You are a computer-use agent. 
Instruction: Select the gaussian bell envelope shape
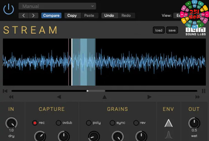[169, 135]
